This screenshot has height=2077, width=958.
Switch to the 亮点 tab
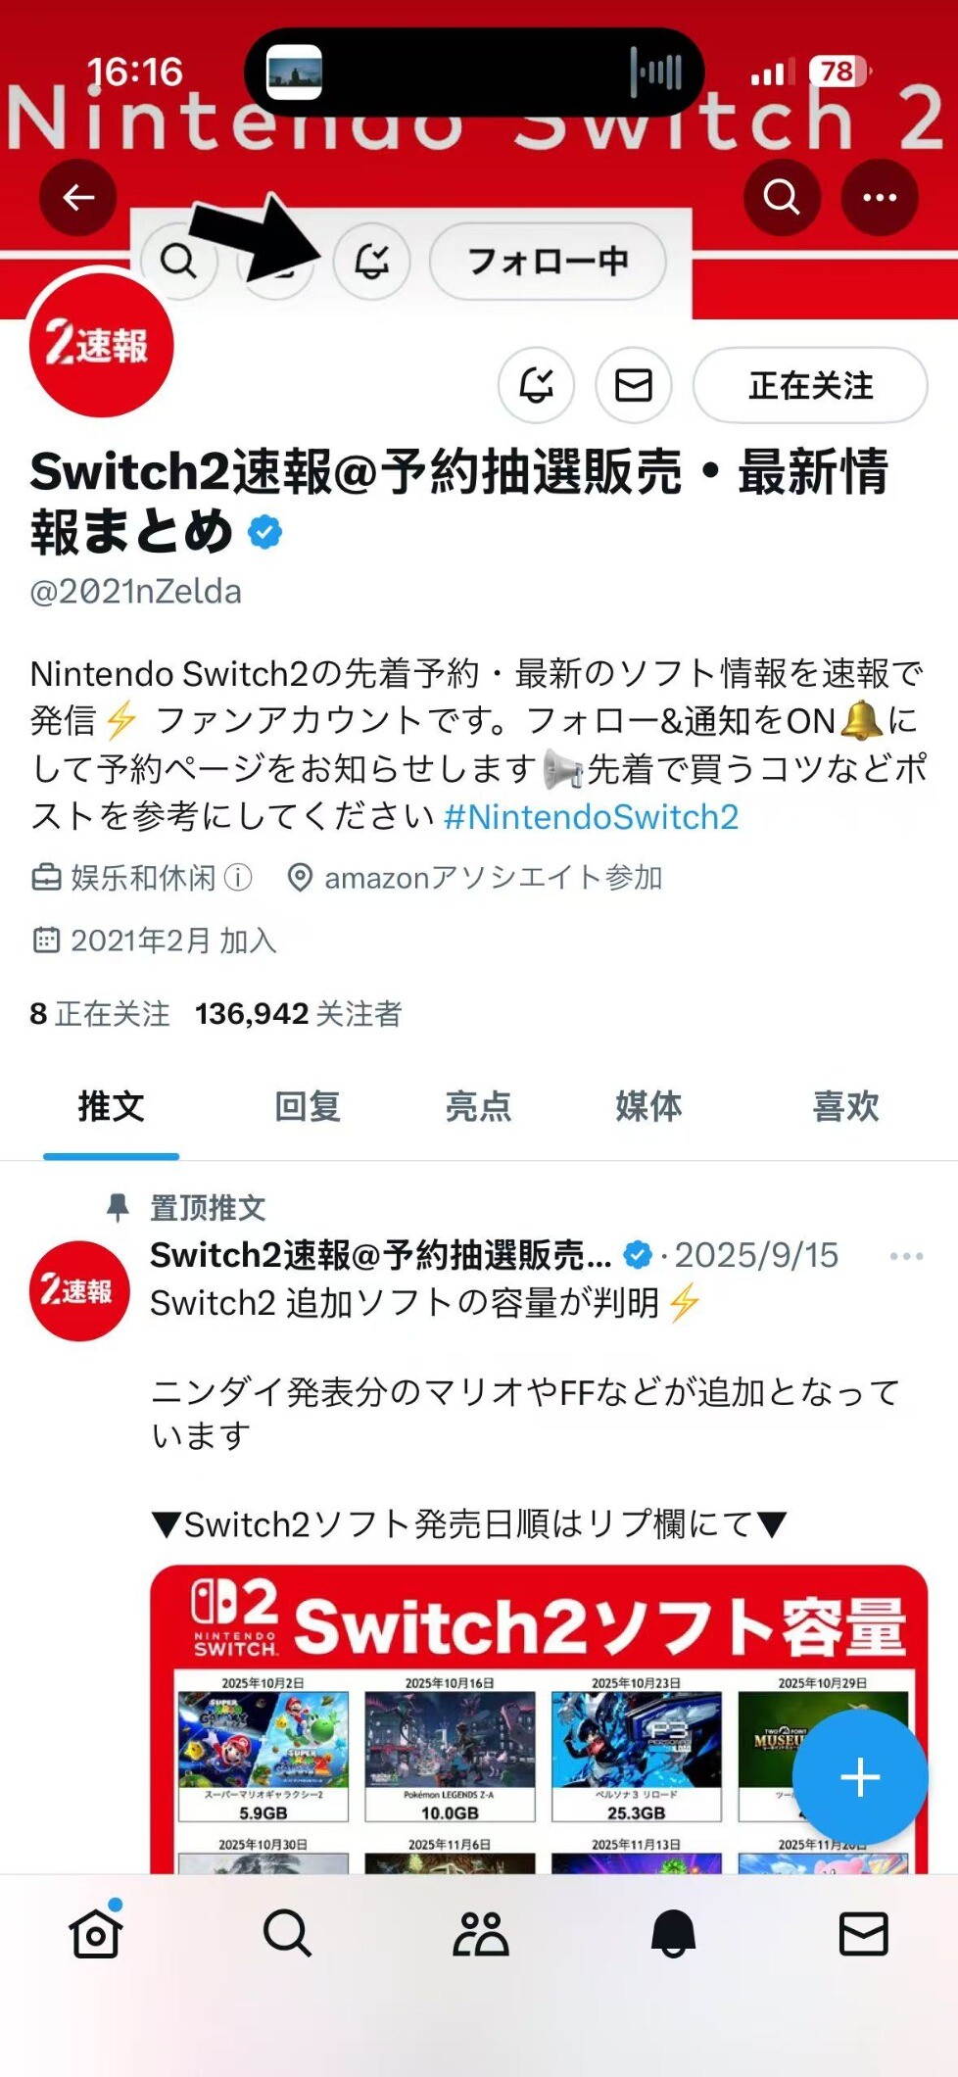click(478, 1107)
